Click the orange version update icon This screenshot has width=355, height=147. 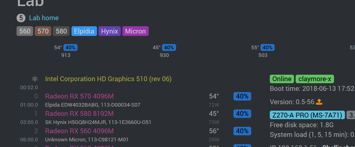point(319,102)
